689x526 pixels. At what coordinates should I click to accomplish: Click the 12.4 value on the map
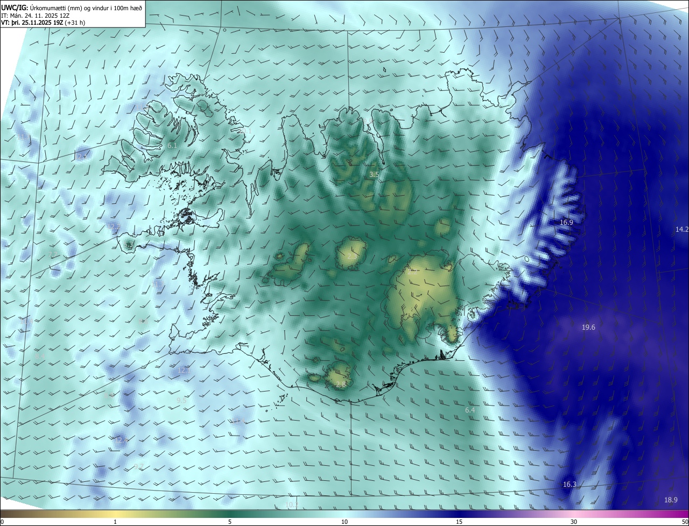[x=122, y=439]
